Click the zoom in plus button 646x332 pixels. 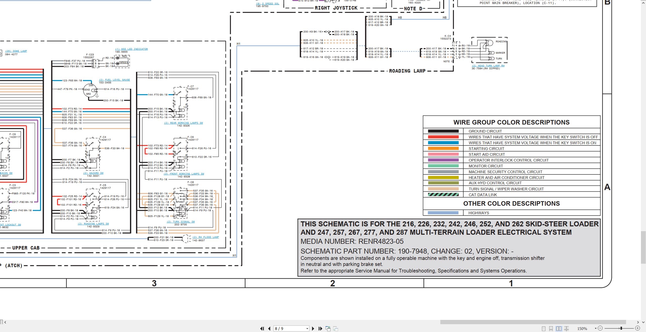pyautogui.click(x=637, y=328)
